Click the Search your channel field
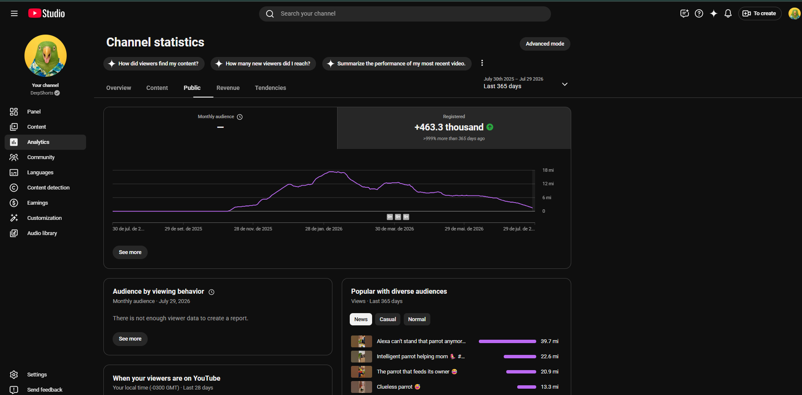802x395 pixels. [405, 14]
